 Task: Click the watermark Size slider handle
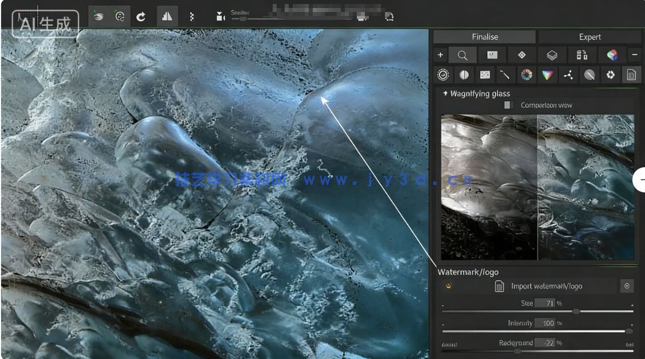[x=576, y=311]
